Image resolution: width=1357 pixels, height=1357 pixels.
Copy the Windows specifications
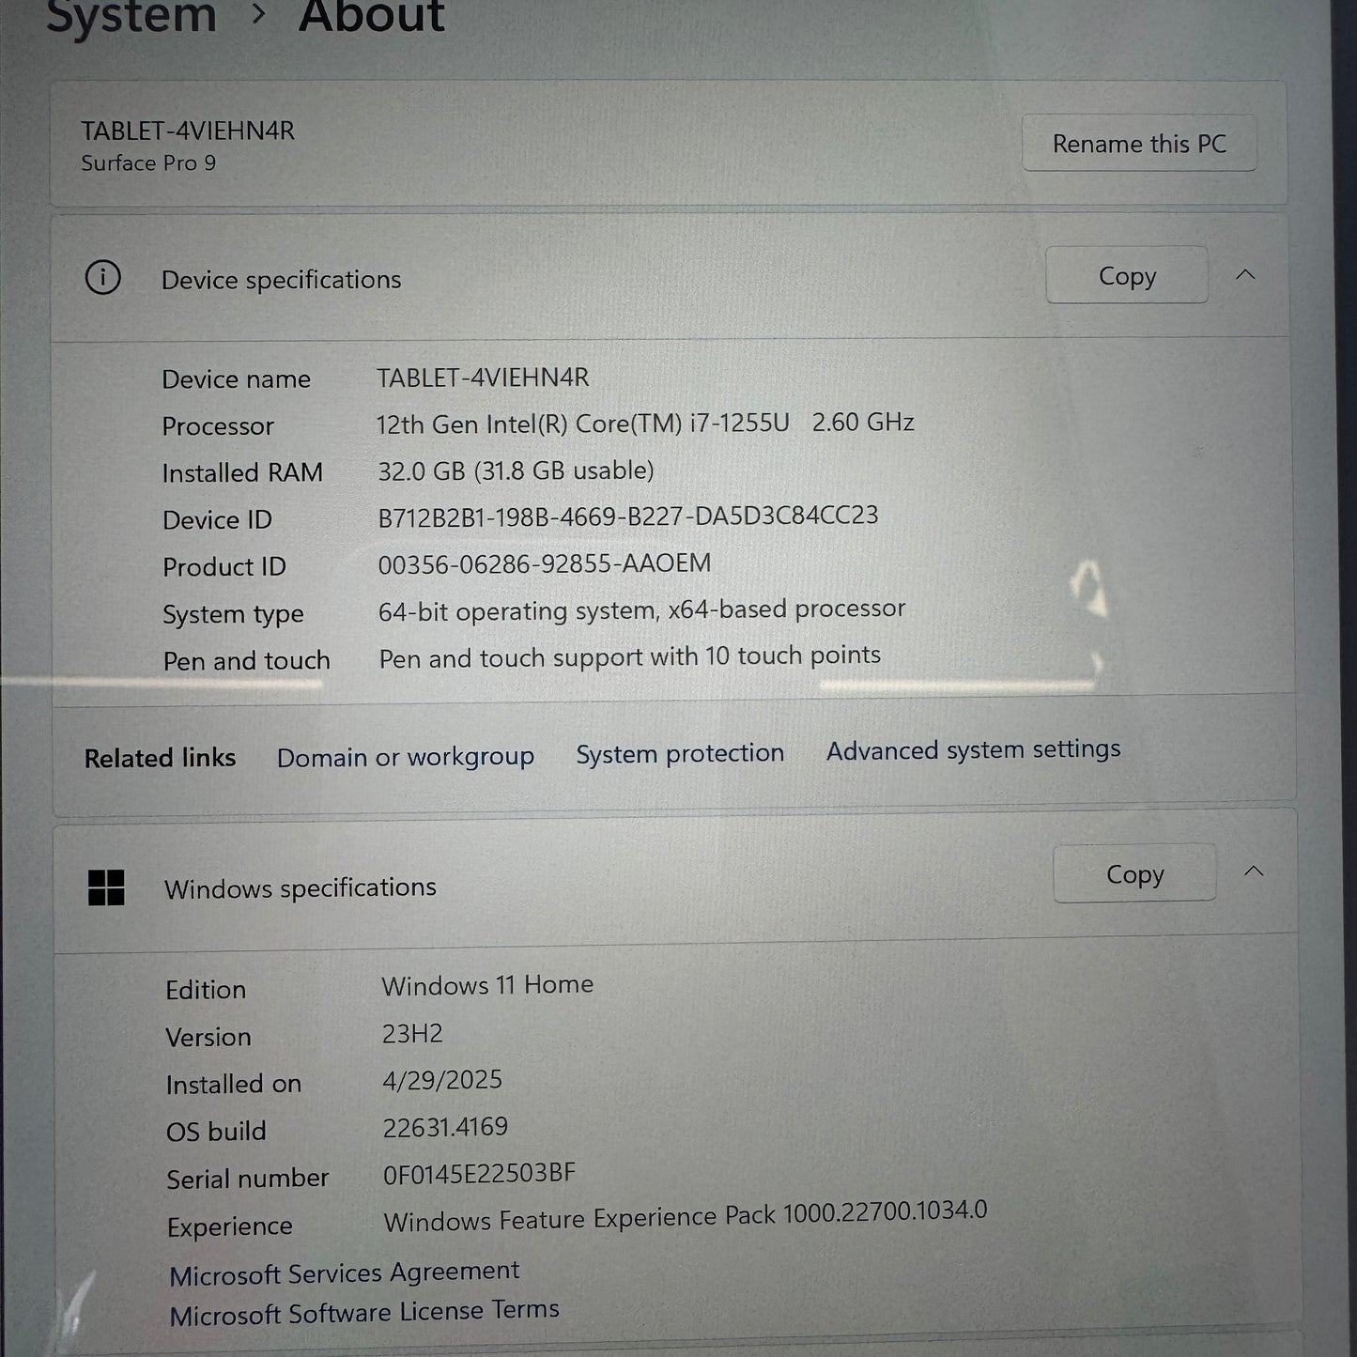click(x=1134, y=873)
